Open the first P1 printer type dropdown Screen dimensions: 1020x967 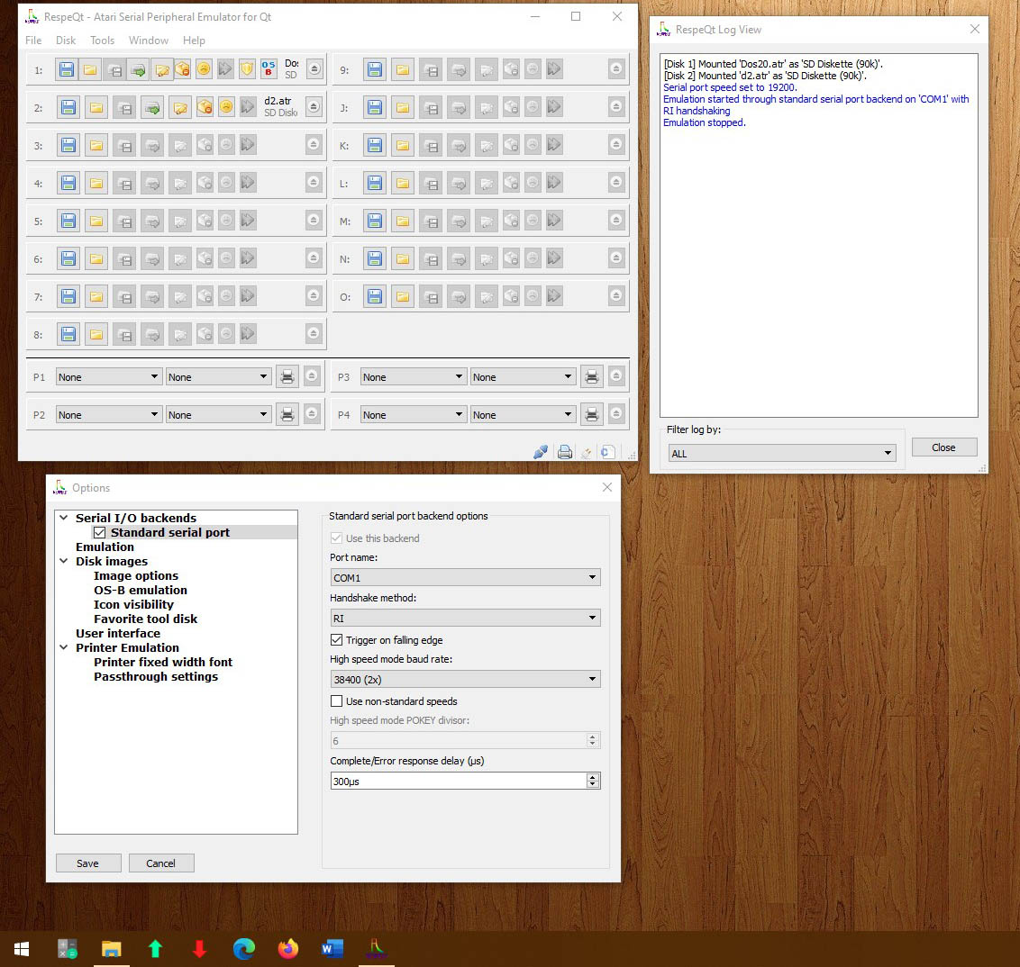click(108, 376)
